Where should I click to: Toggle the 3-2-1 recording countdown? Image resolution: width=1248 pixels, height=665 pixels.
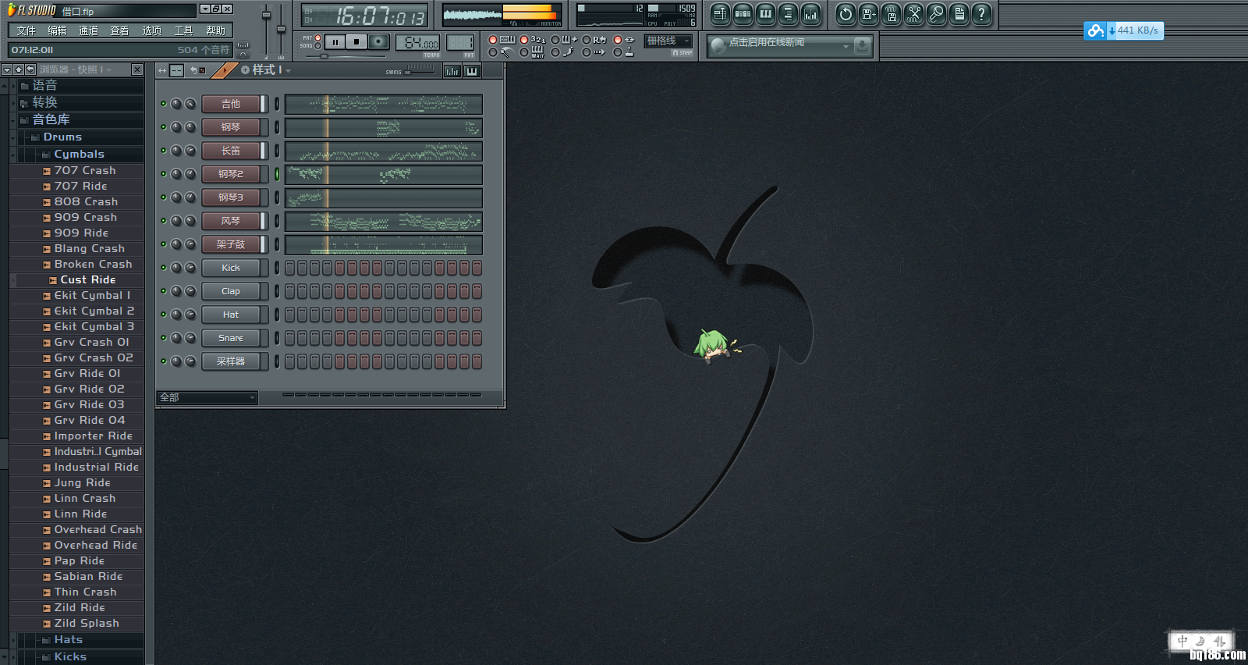[523, 40]
